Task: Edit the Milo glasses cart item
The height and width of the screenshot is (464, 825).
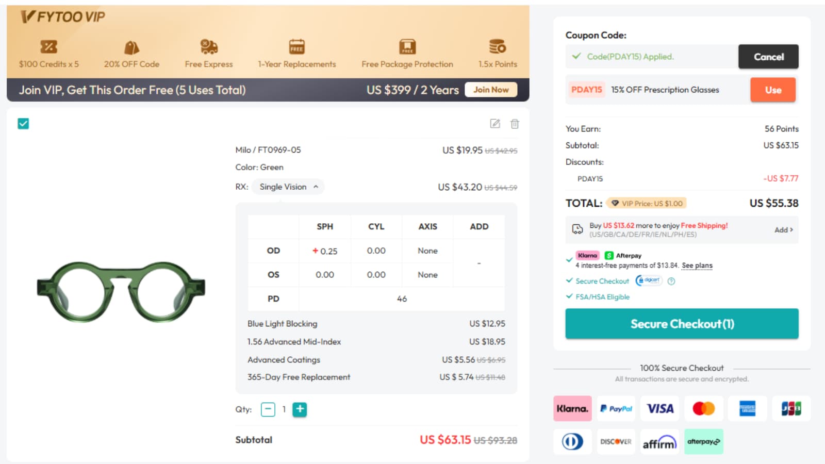Action: 495,123
